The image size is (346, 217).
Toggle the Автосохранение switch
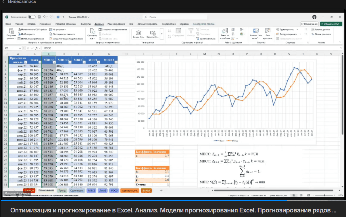tap(32, 17)
